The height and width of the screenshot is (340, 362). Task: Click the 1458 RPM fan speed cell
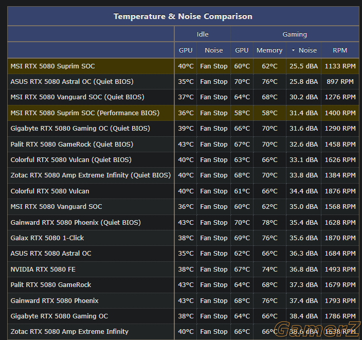point(340,145)
